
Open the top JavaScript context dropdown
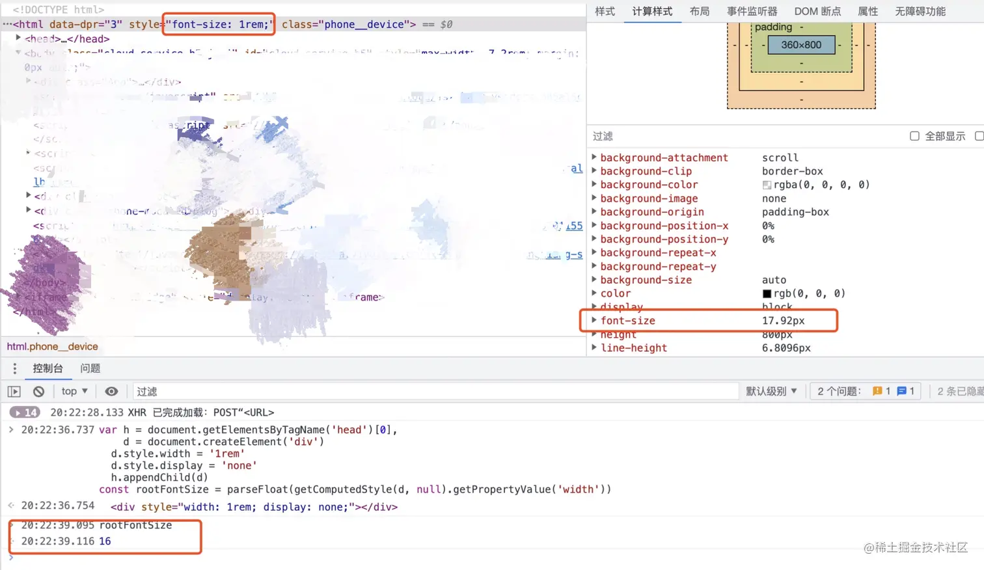pyautogui.click(x=74, y=391)
